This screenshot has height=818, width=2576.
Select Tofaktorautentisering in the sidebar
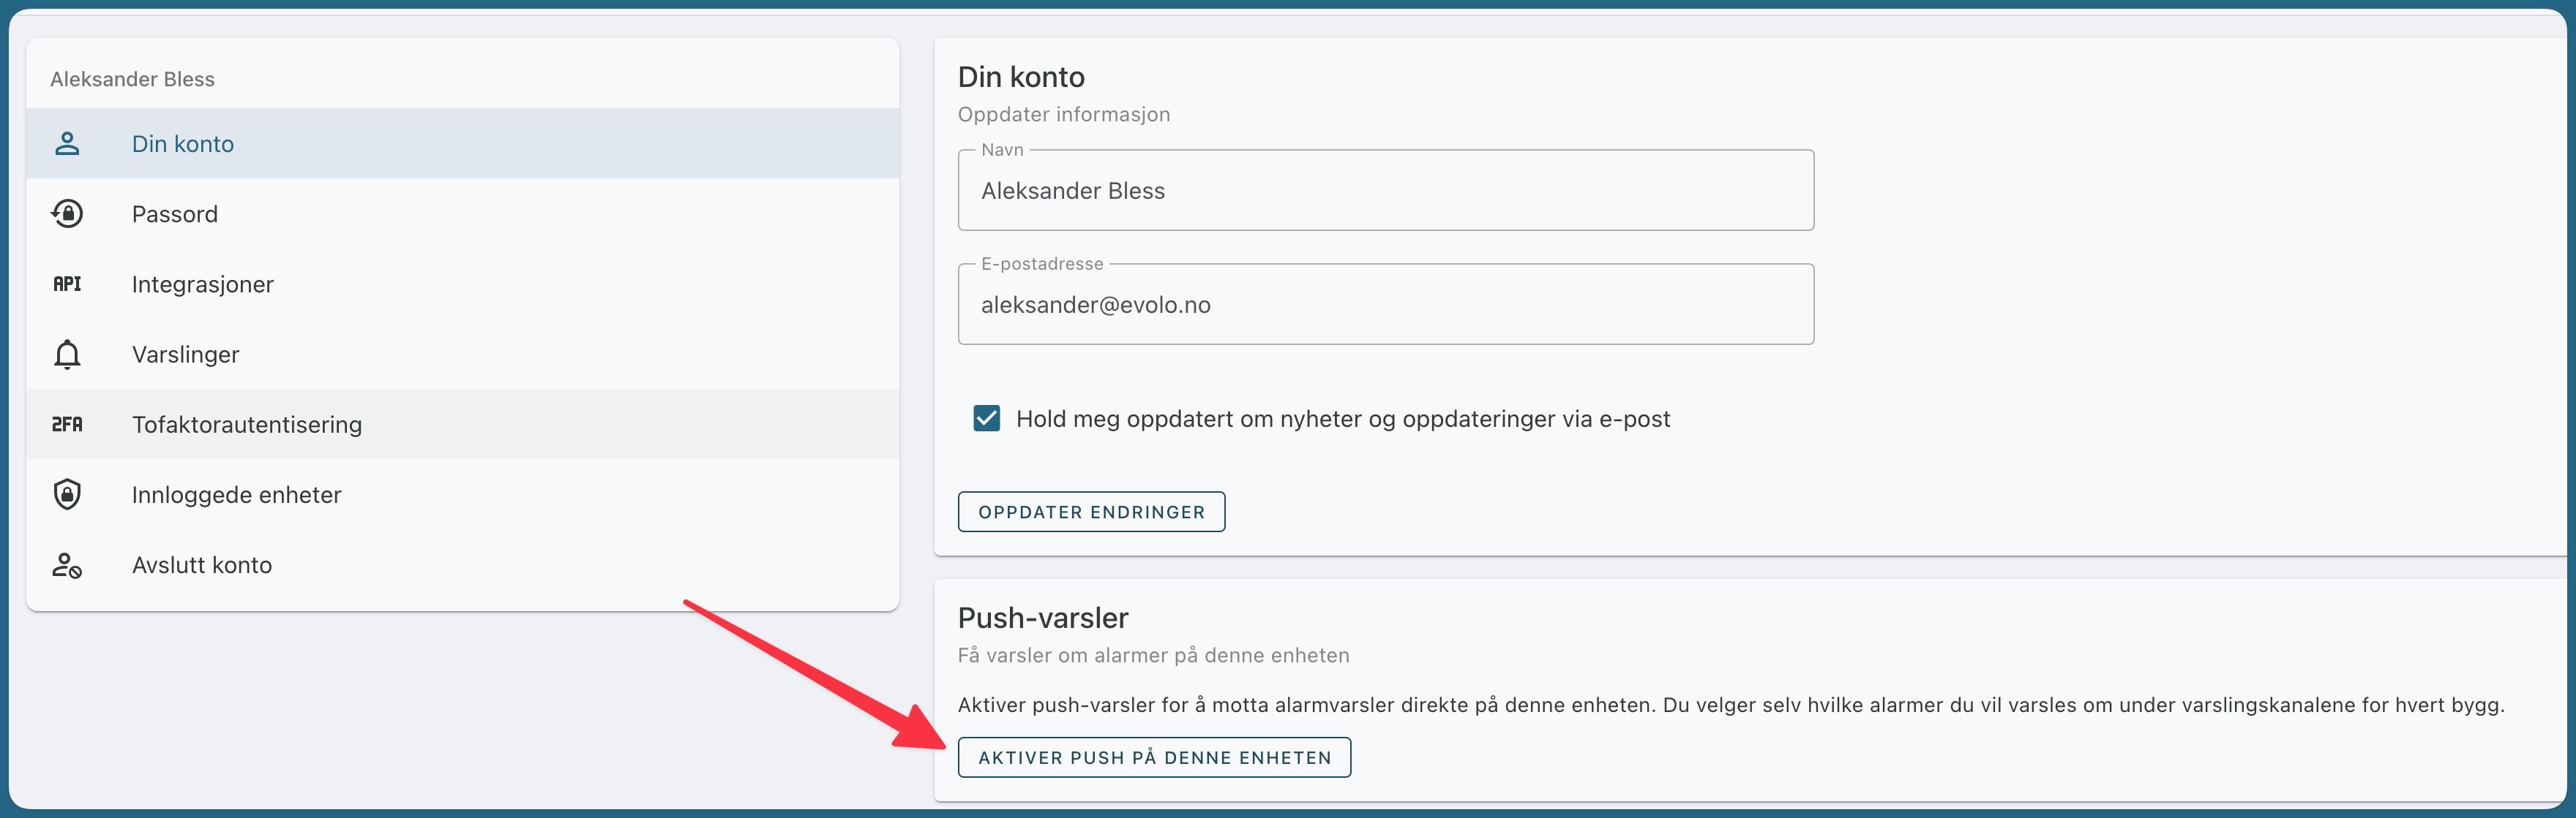tap(463, 425)
